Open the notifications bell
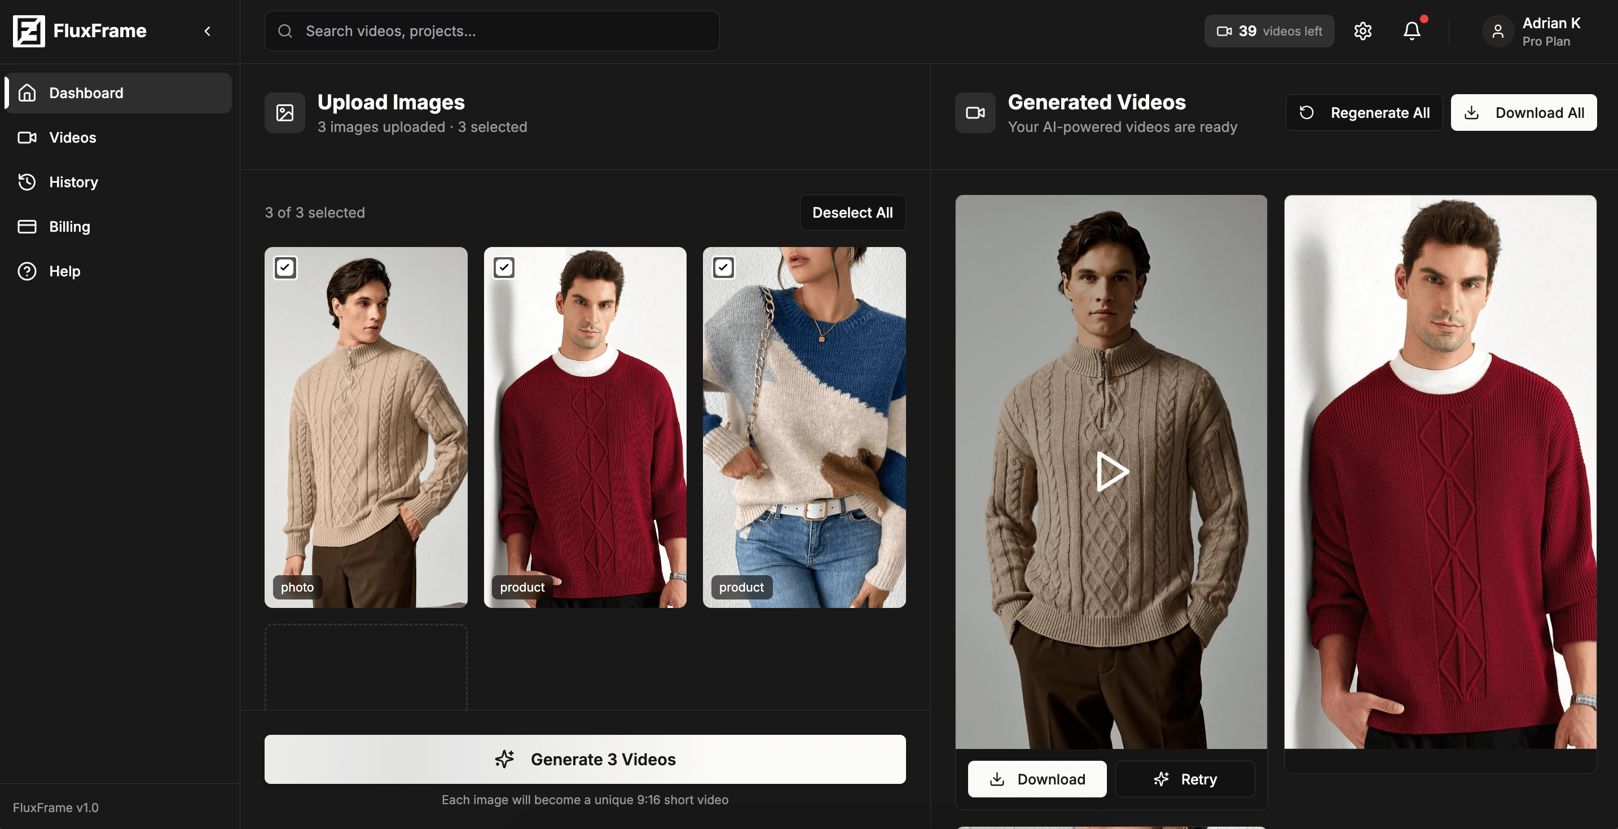This screenshot has height=829, width=1618. 1412,31
